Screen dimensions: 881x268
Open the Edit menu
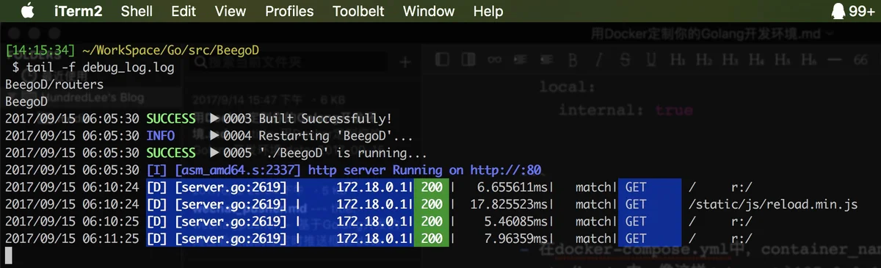(184, 11)
